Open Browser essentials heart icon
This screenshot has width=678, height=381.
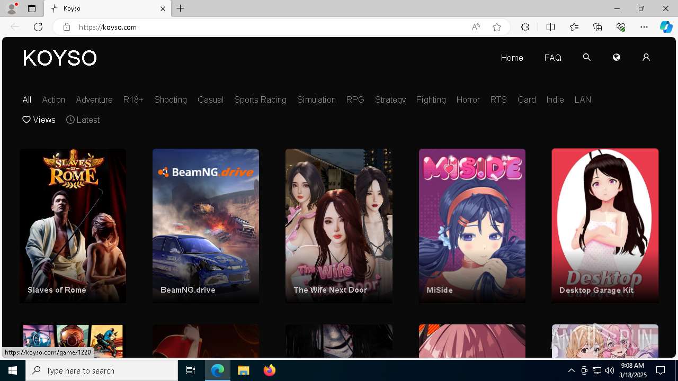click(x=621, y=27)
